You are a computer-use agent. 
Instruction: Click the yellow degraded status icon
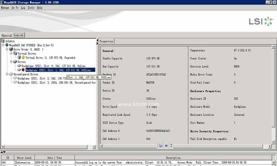[x=23, y=57]
